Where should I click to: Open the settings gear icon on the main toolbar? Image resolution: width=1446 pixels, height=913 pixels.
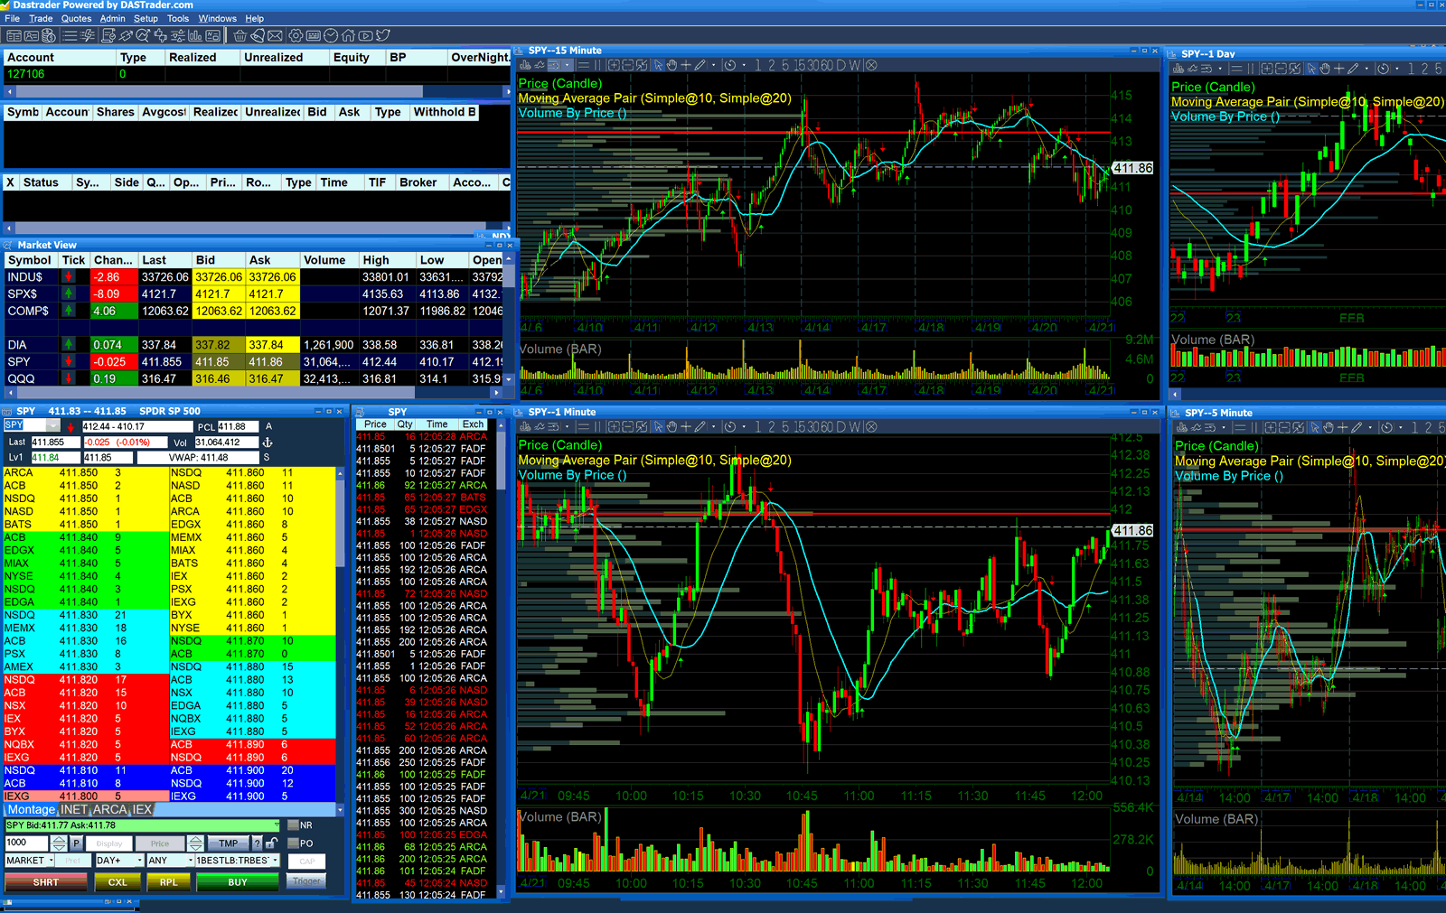pyautogui.click(x=296, y=36)
